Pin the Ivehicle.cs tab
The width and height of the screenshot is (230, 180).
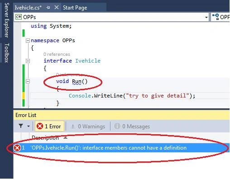pos(48,7)
